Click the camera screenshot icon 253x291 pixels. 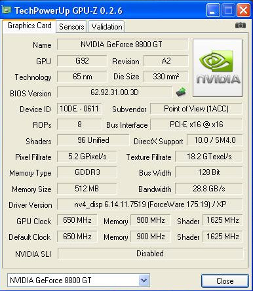[x=241, y=26]
